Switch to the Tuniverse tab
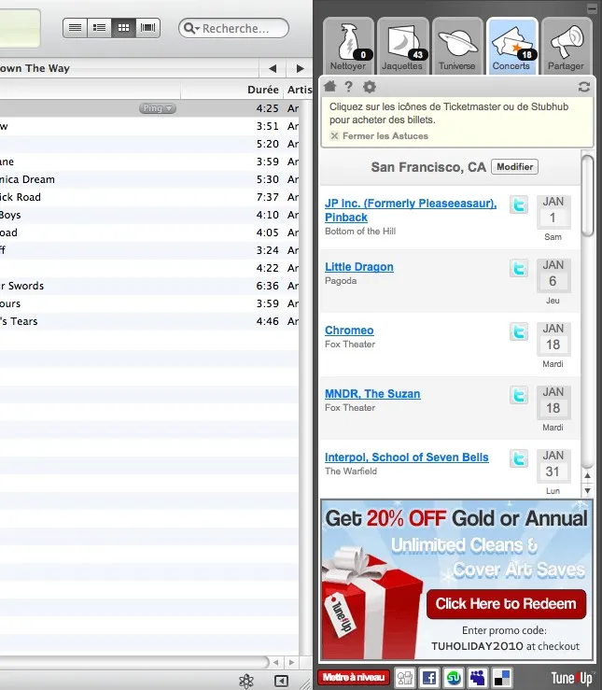Screen dimensions: 602x690 pos(457,46)
